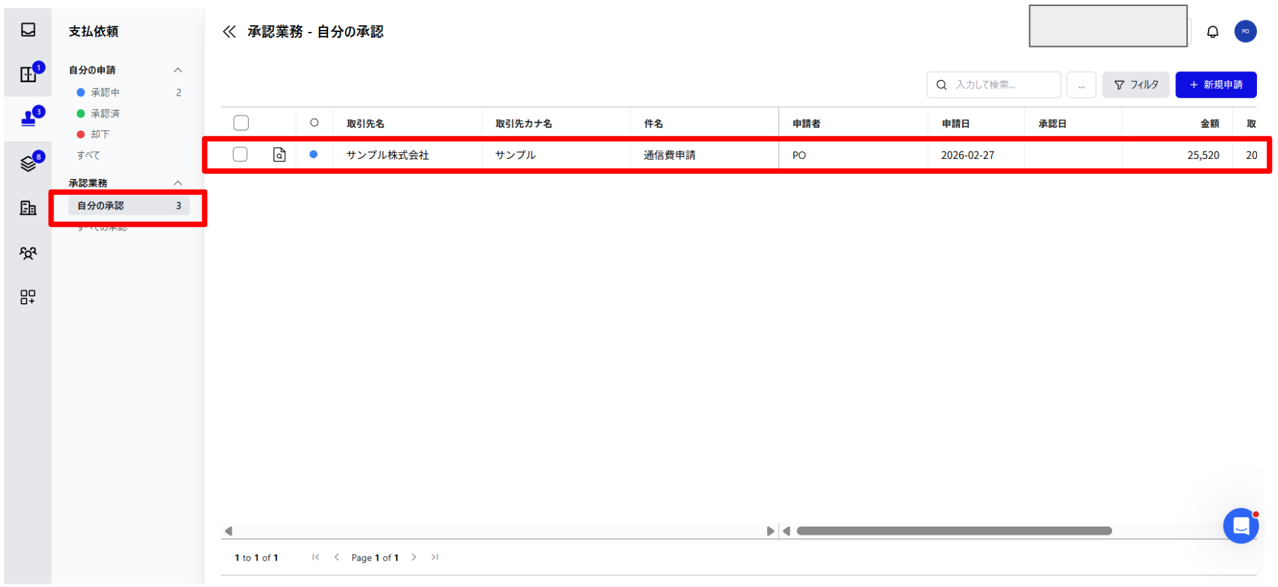Open the layers stack icon with badge 8
The width and height of the screenshot is (1278, 587).
click(x=28, y=163)
